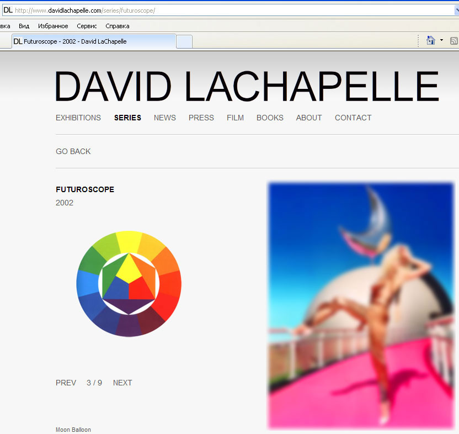Click the color wheel image
This screenshot has height=434, width=459.
tap(129, 284)
